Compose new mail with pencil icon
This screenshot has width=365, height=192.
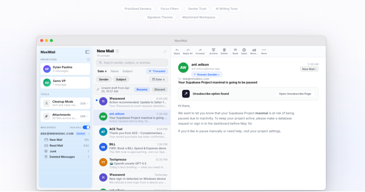(x=165, y=52)
